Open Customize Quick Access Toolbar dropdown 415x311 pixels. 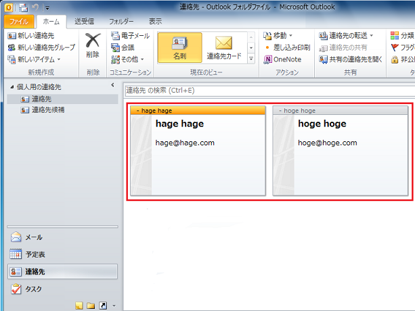(x=47, y=8)
